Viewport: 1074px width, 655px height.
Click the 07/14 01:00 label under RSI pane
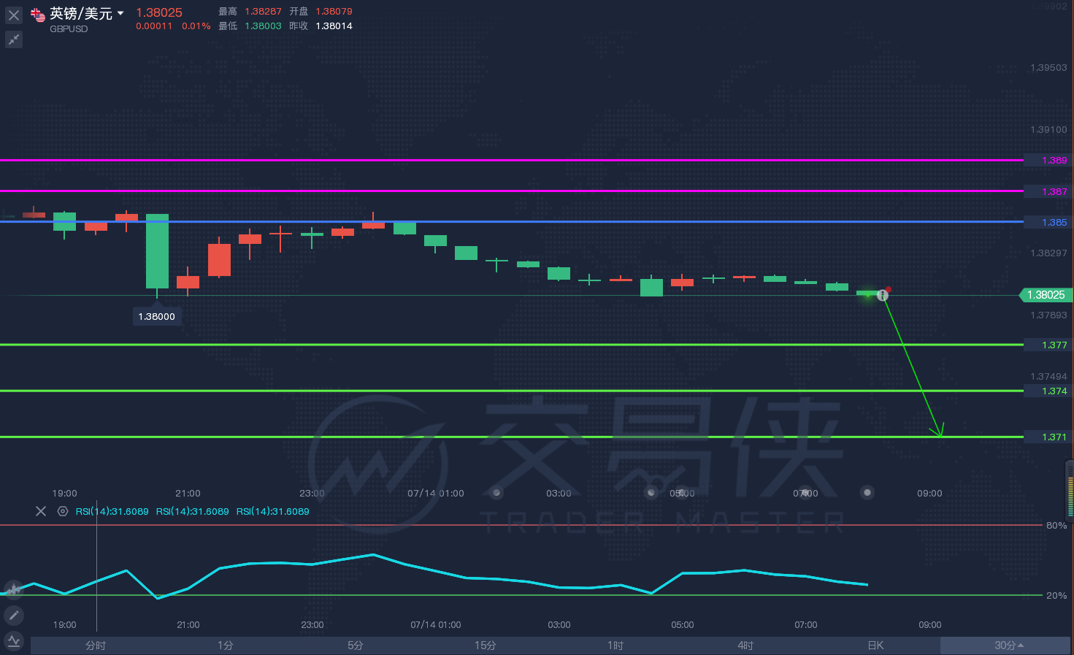tap(436, 624)
